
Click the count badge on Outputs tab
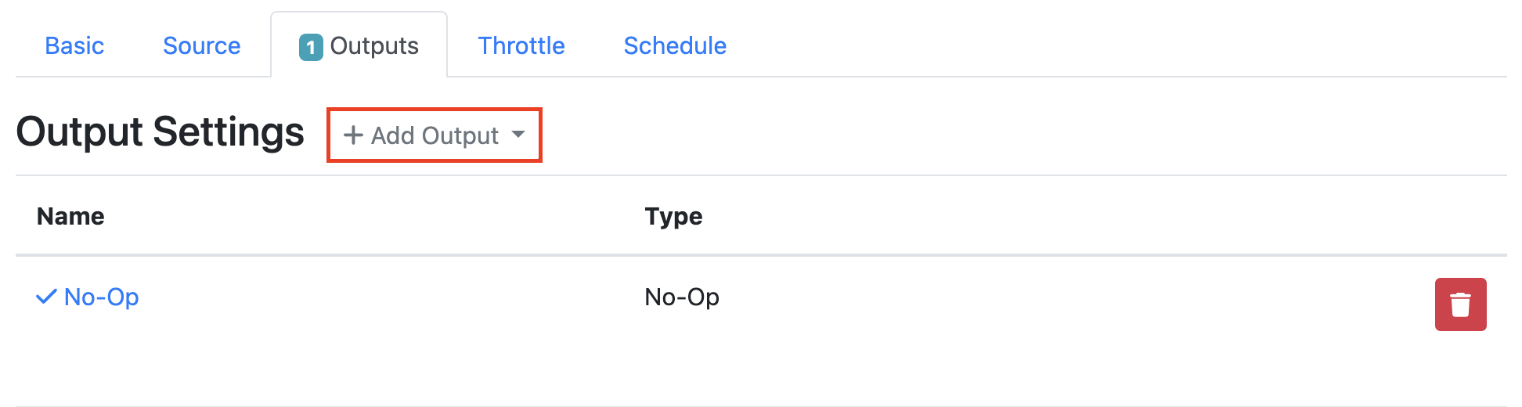[x=311, y=47]
